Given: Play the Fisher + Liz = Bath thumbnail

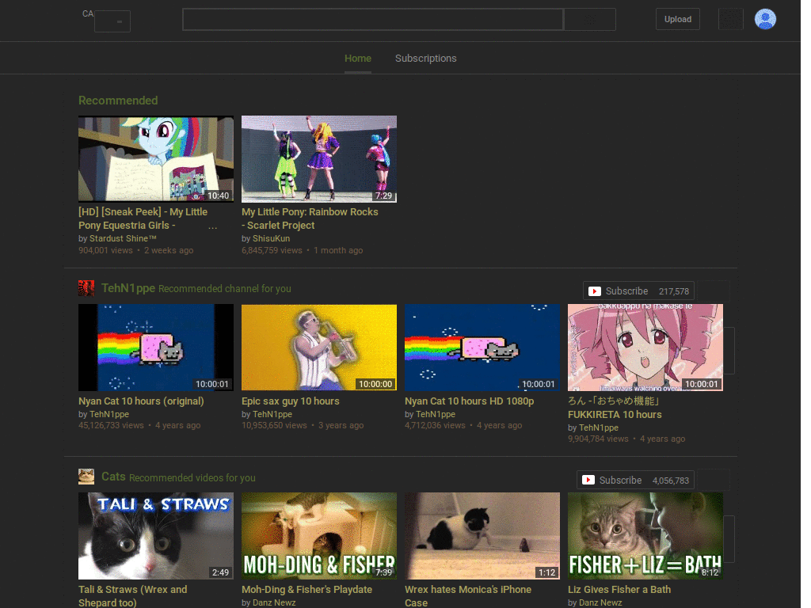Looking at the screenshot, I should pyautogui.click(x=645, y=536).
